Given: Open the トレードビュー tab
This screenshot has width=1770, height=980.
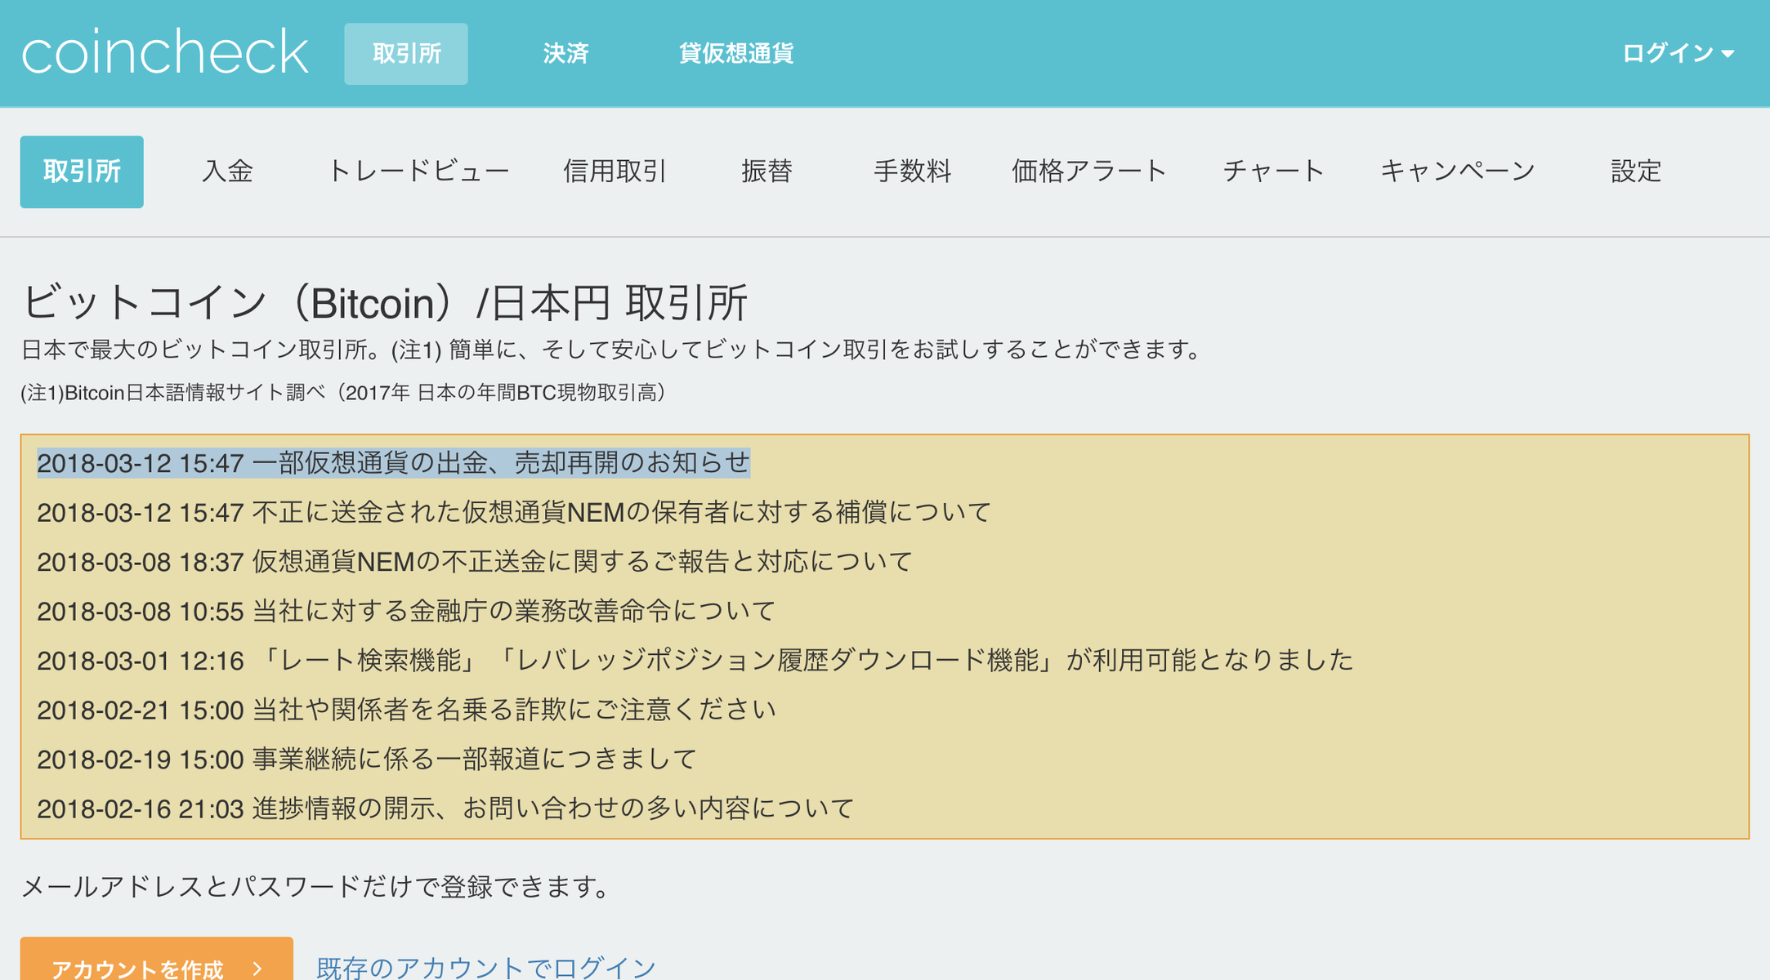Looking at the screenshot, I should click(418, 171).
